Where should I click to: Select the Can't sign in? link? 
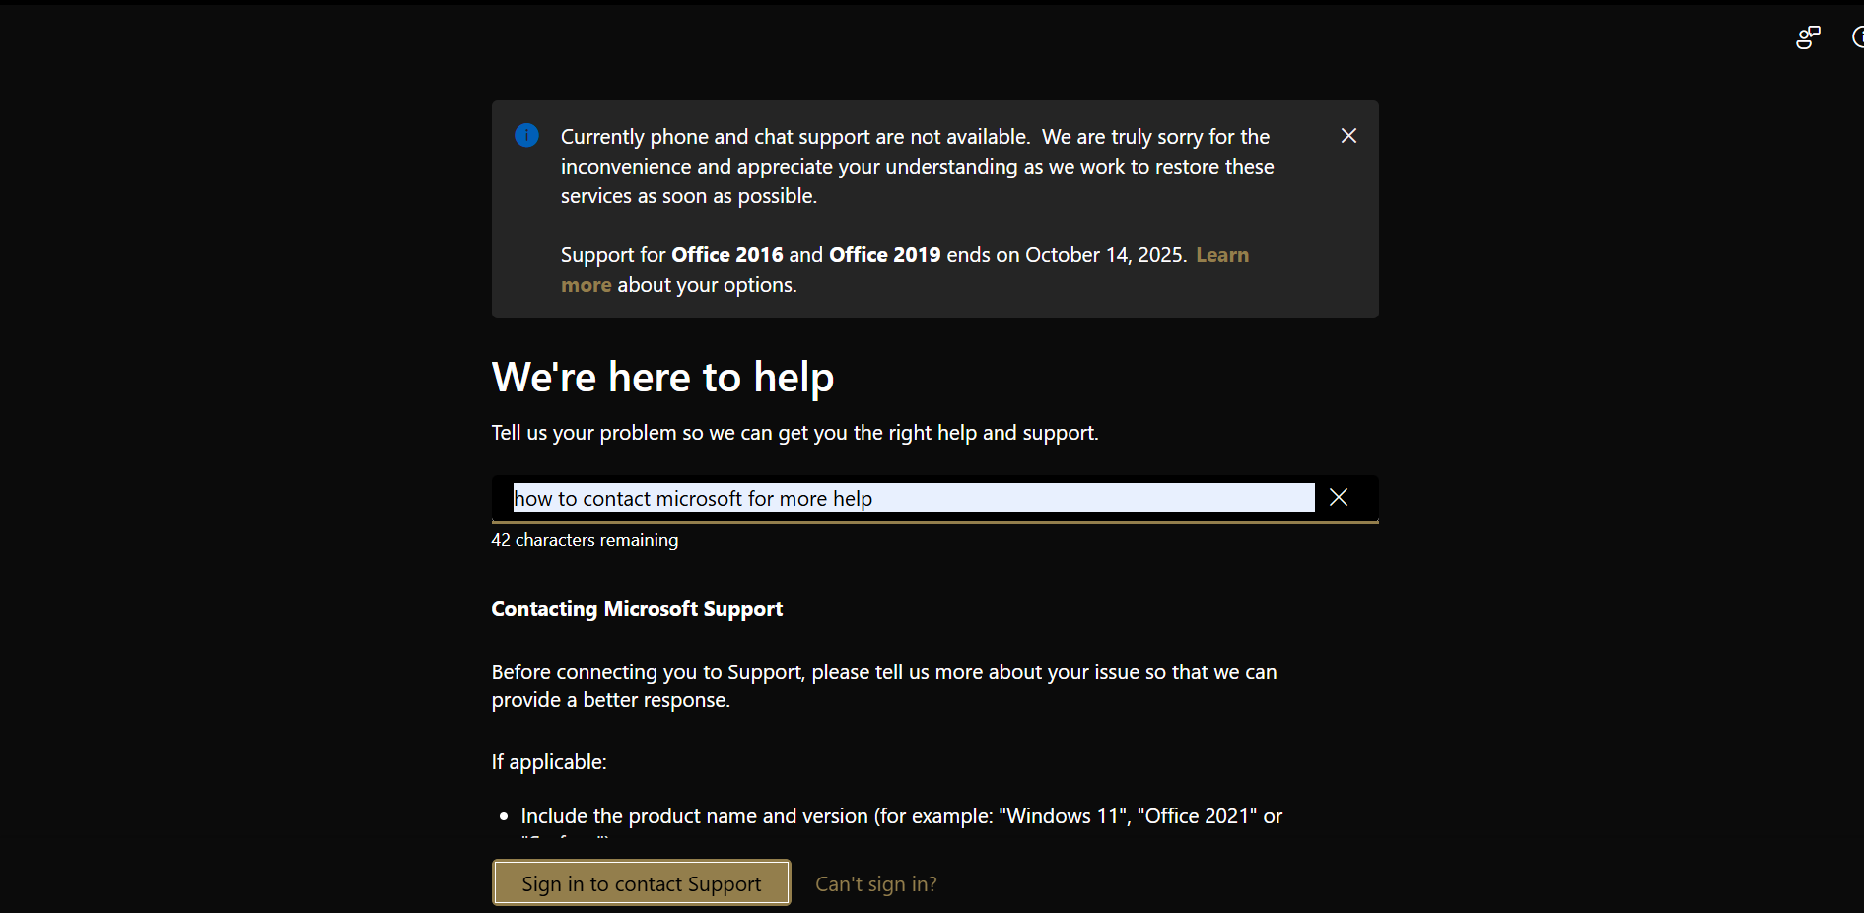point(875,883)
